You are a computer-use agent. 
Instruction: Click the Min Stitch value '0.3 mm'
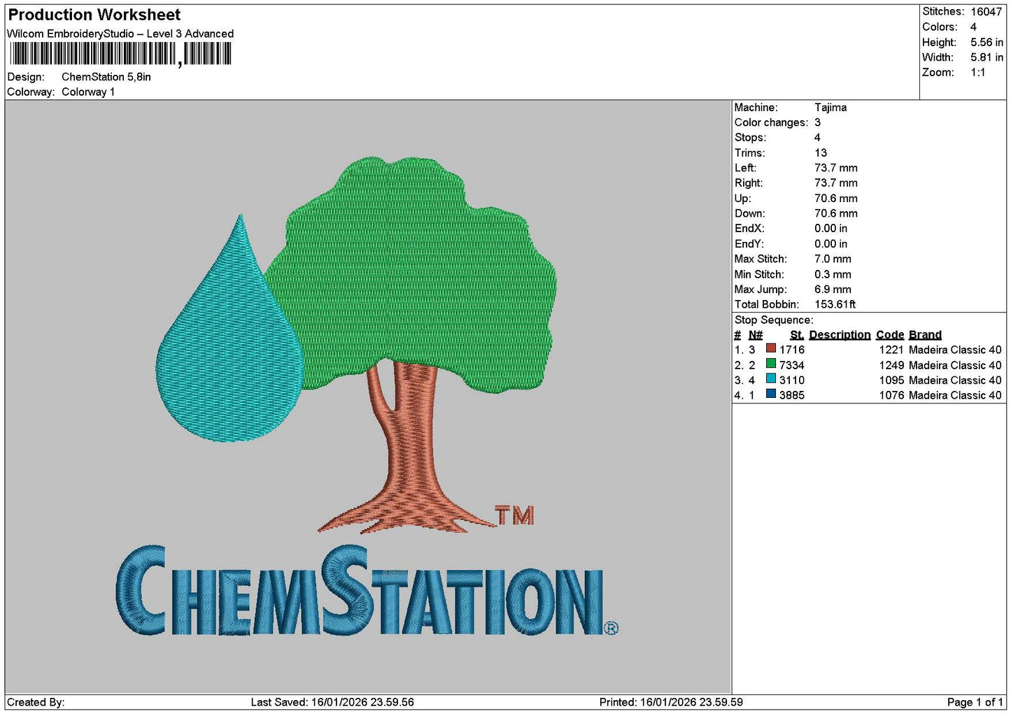[x=833, y=274]
